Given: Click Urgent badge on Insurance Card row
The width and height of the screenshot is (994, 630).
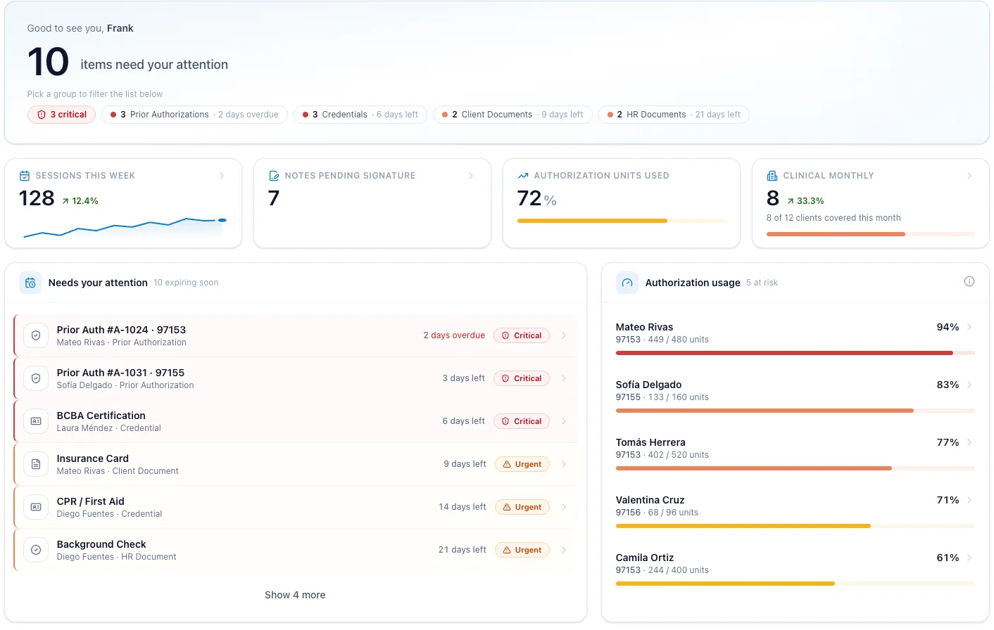Looking at the screenshot, I should [x=522, y=464].
